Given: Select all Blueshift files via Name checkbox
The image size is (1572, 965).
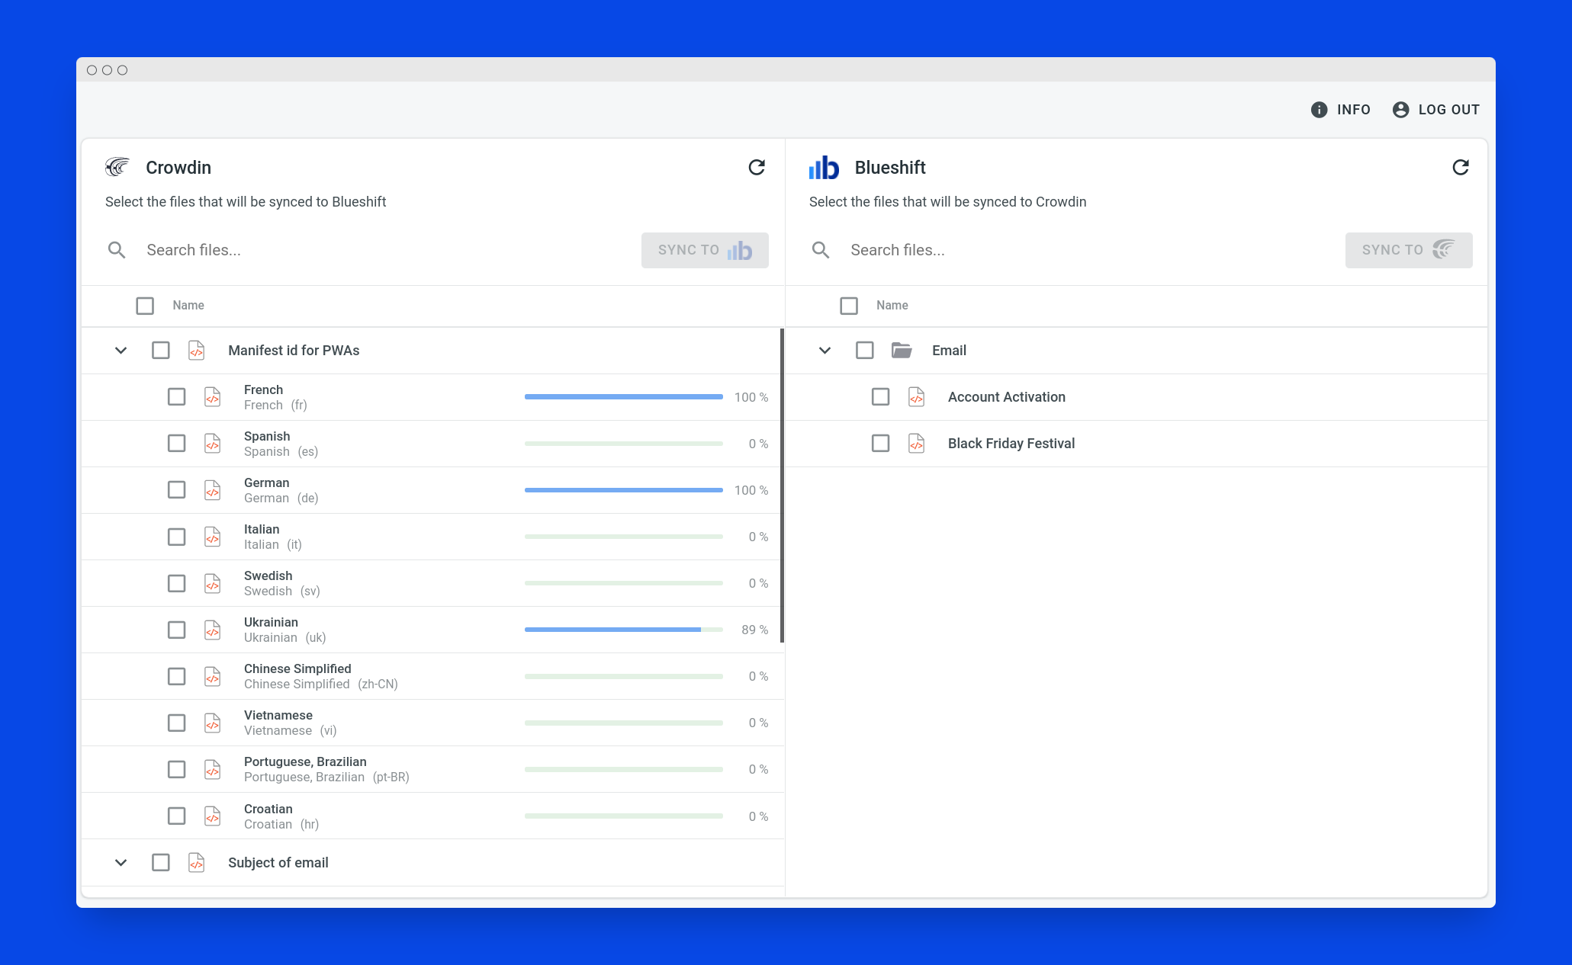Looking at the screenshot, I should [849, 306].
